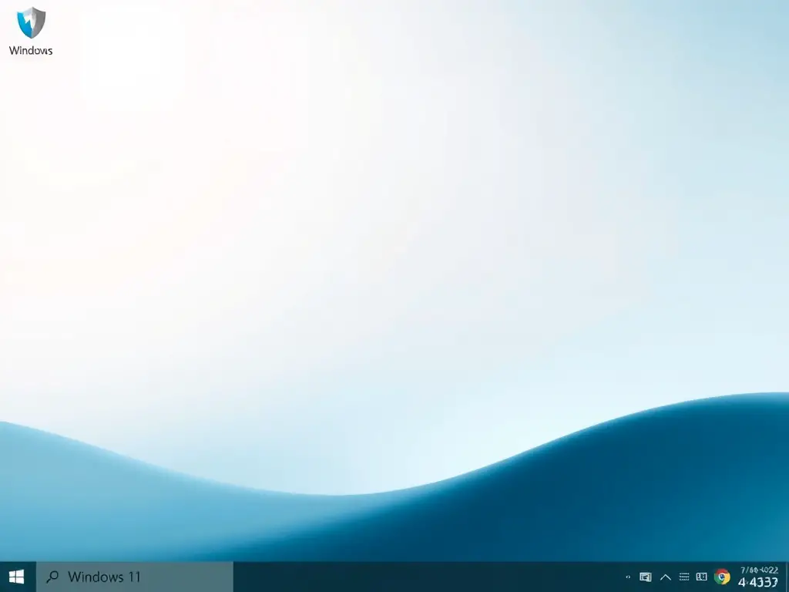Viewport: 789px width, 592px height.
Task: Open the Windows shield desktop shortcut
Action: [x=31, y=31]
